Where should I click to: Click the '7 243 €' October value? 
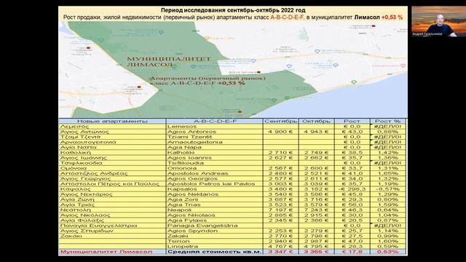tap(316, 210)
